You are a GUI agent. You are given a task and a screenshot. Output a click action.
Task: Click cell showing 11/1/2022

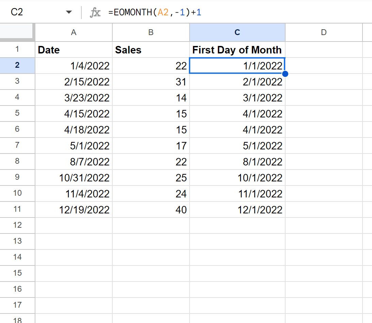click(x=237, y=193)
